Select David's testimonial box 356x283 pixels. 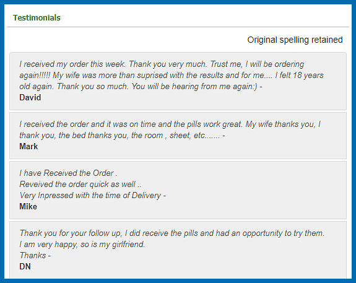coord(178,81)
